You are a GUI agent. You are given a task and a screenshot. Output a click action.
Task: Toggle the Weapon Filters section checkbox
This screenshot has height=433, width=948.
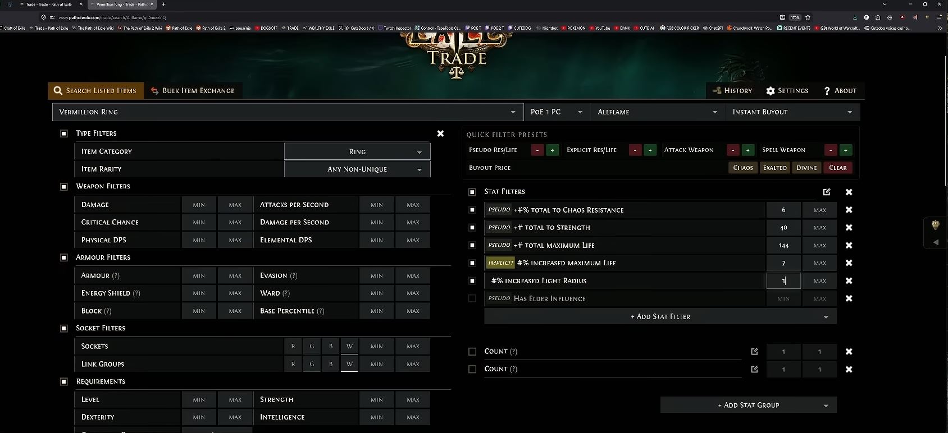(64, 186)
